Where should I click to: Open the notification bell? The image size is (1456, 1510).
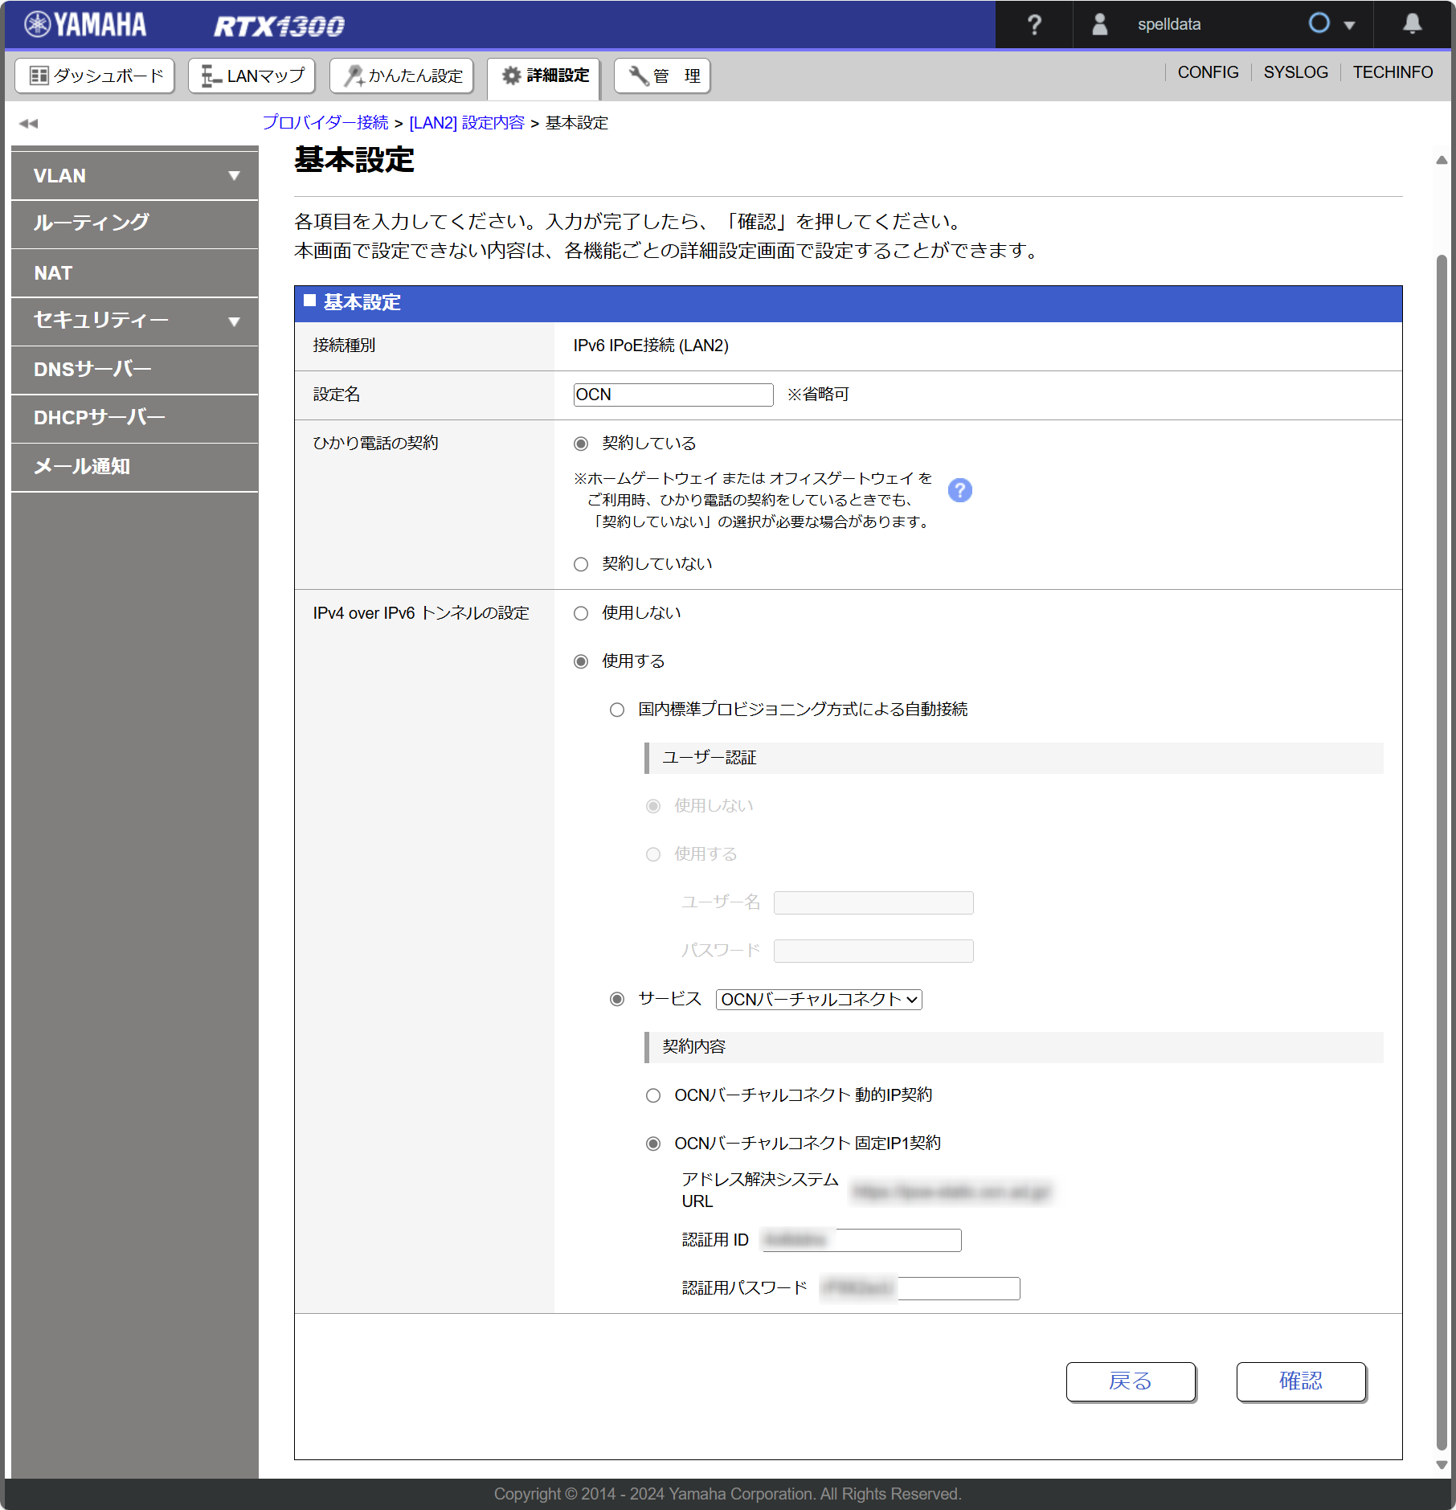point(1412,24)
